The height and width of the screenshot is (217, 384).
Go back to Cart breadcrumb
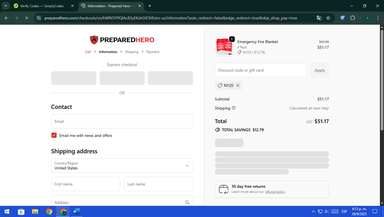point(88,52)
